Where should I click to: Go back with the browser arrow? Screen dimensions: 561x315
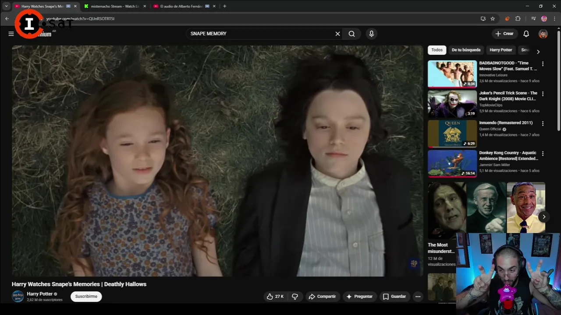(7, 18)
